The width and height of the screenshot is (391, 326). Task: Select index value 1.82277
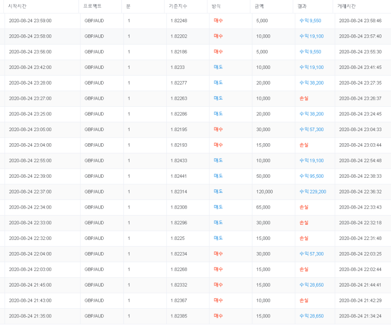tap(179, 83)
